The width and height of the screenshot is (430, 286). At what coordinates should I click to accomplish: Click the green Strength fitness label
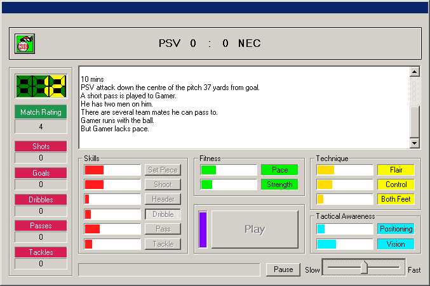(x=279, y=185)
